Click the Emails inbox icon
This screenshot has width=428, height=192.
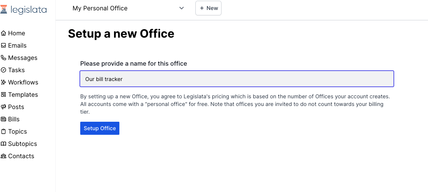pyautogui.click(x=4, y=46)
